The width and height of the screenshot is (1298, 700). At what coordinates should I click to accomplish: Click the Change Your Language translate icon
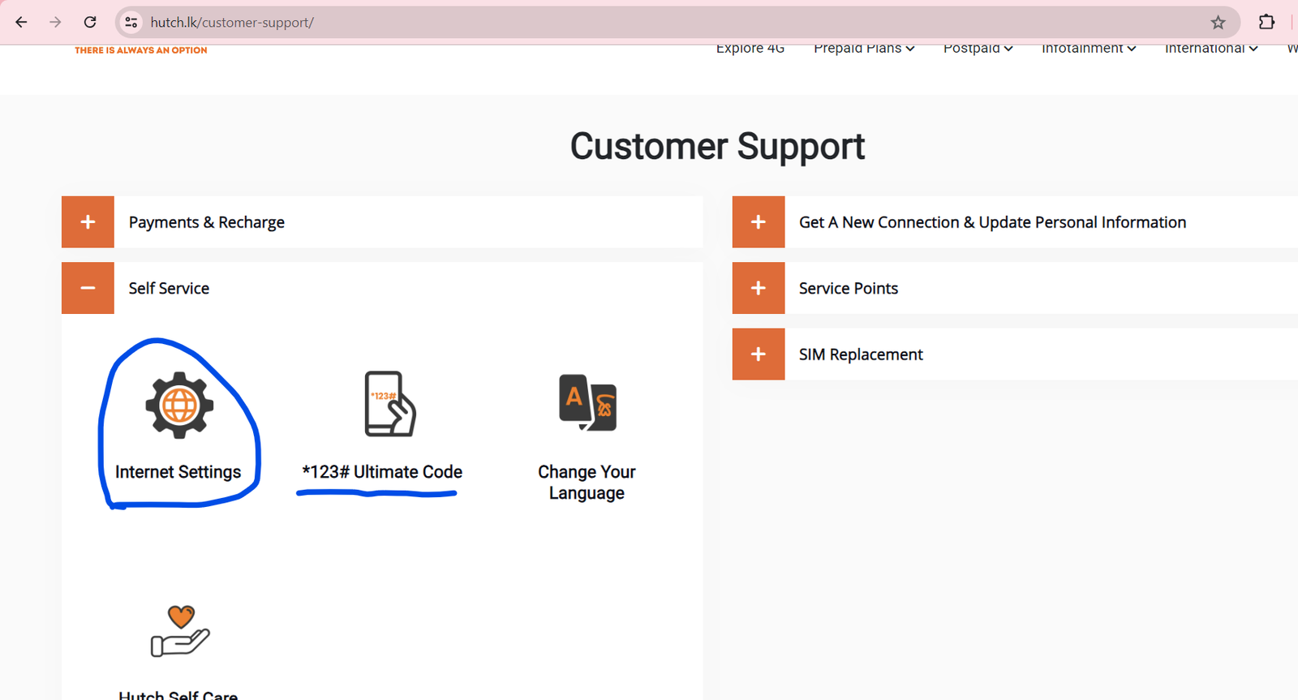[587, 402]
